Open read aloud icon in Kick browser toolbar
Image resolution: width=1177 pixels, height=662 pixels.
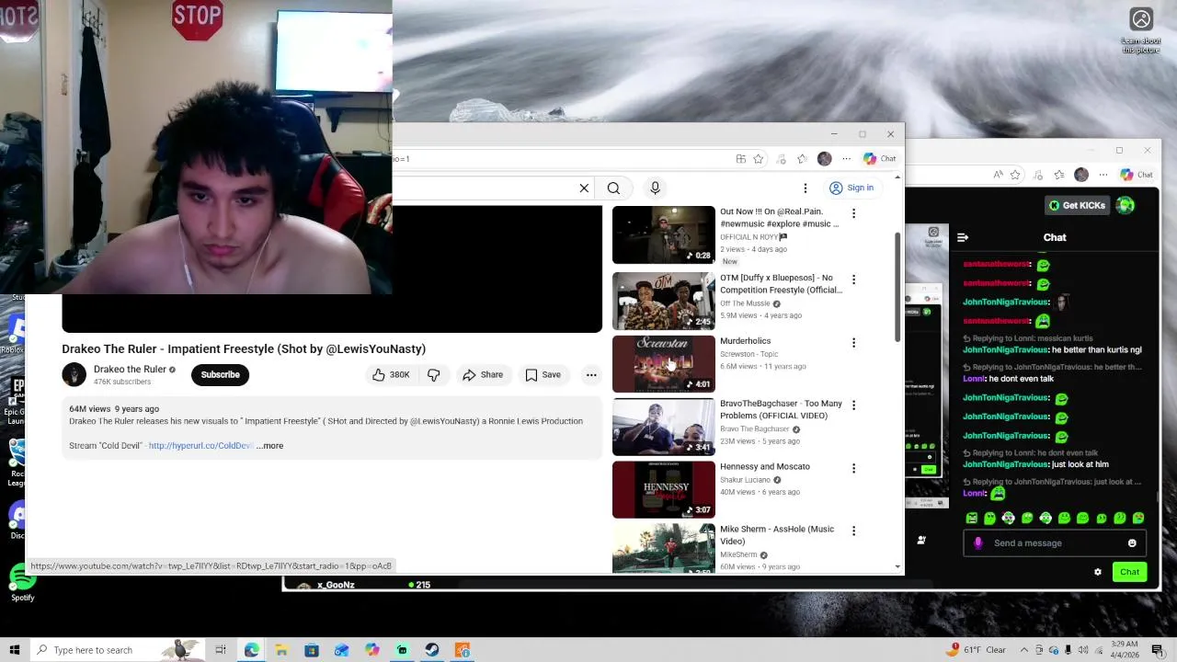pos(998,175)
